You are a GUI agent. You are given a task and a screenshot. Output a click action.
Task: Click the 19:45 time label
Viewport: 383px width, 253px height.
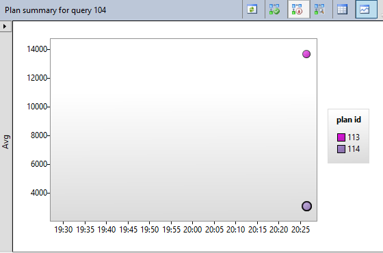click(x=128, y=230)
